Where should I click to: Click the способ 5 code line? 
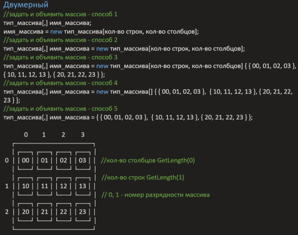point(128,117)
